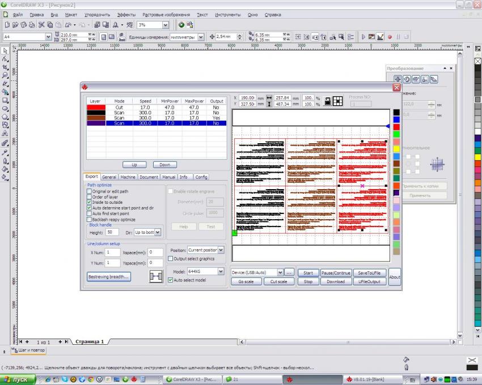
Task: Open the Position dropdown
Action: pyautogui.click(x=221, y=250)
